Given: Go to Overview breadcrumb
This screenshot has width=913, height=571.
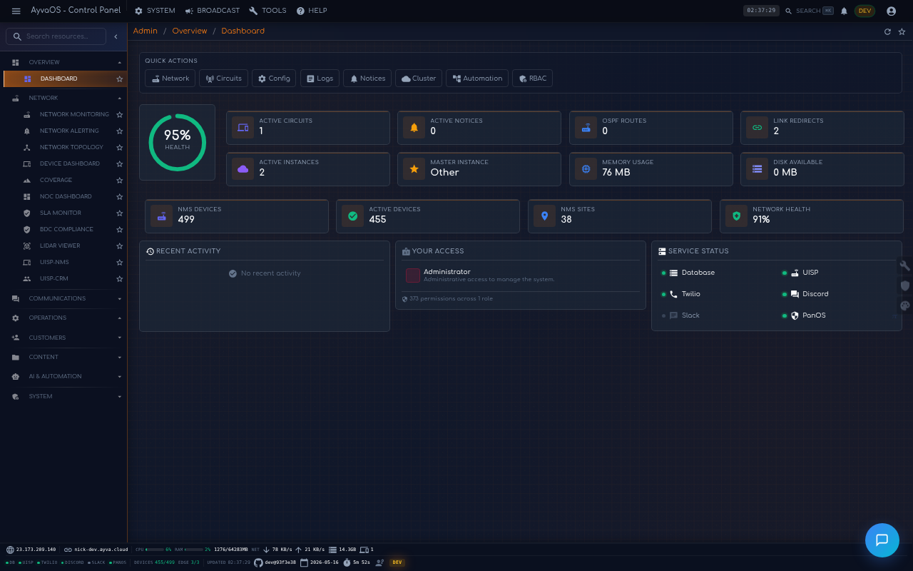Looking at the screenshot, I should coord(190,31).
